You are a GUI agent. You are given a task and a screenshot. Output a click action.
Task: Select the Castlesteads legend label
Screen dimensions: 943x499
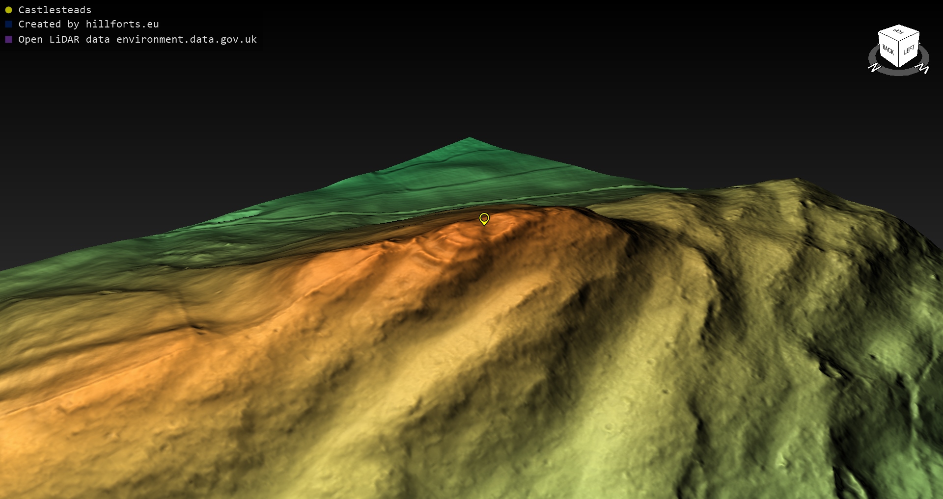tap(55, 10)
